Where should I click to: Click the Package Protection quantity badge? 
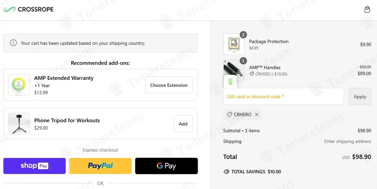tap(243, 35)
